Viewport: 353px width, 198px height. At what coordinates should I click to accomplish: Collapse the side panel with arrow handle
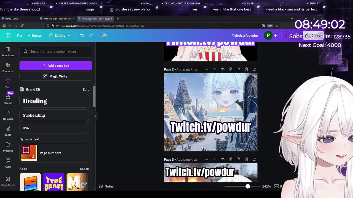pos(95,116)
